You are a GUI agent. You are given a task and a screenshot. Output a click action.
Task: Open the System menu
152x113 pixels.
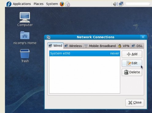[52, 4]
